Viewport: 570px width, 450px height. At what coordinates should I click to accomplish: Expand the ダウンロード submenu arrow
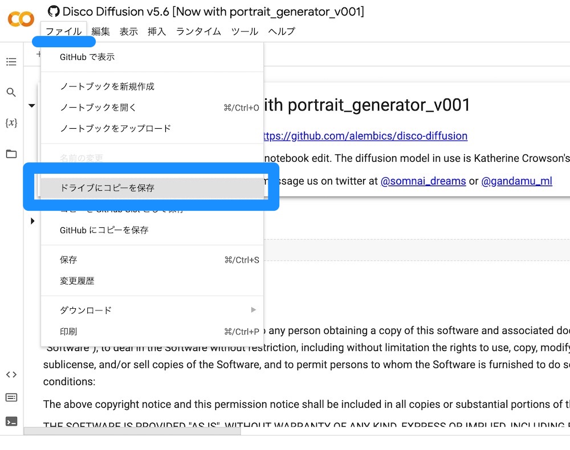pyautogui.click(x=254, y=310)
